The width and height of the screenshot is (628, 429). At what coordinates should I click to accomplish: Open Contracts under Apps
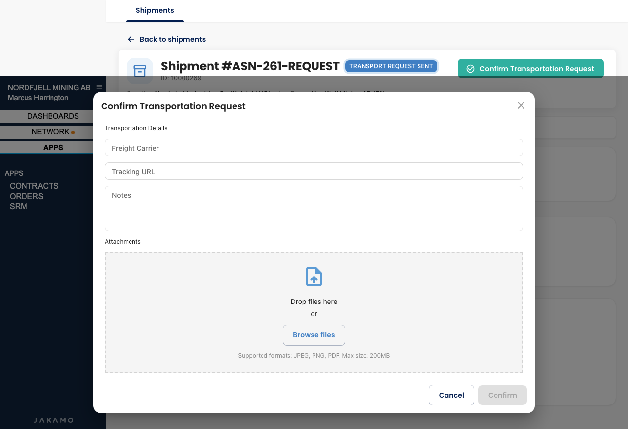(34, 186)
